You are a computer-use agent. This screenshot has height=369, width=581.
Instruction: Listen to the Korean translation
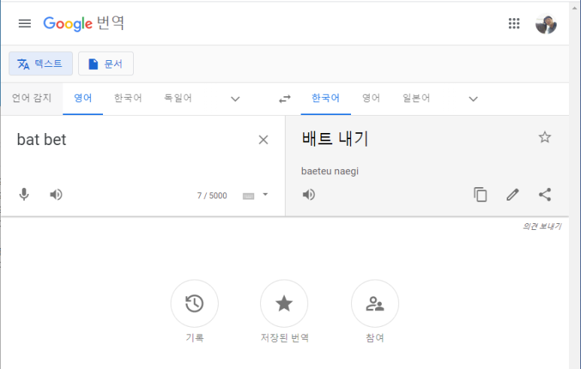[309, 195]
